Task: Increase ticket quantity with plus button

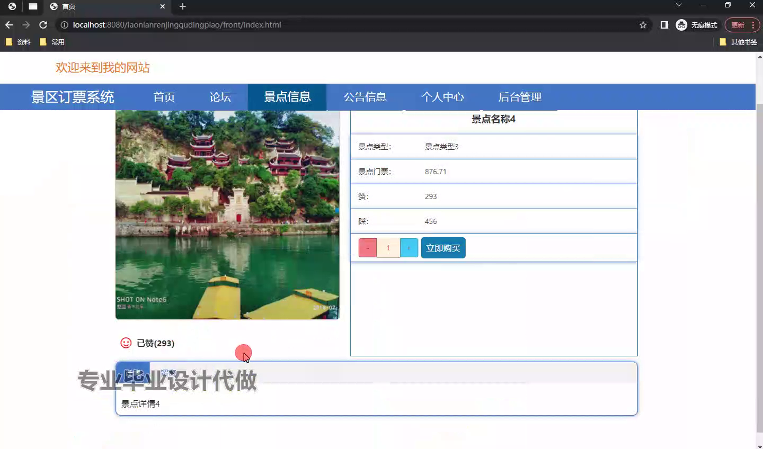Action: coord(409,248)
